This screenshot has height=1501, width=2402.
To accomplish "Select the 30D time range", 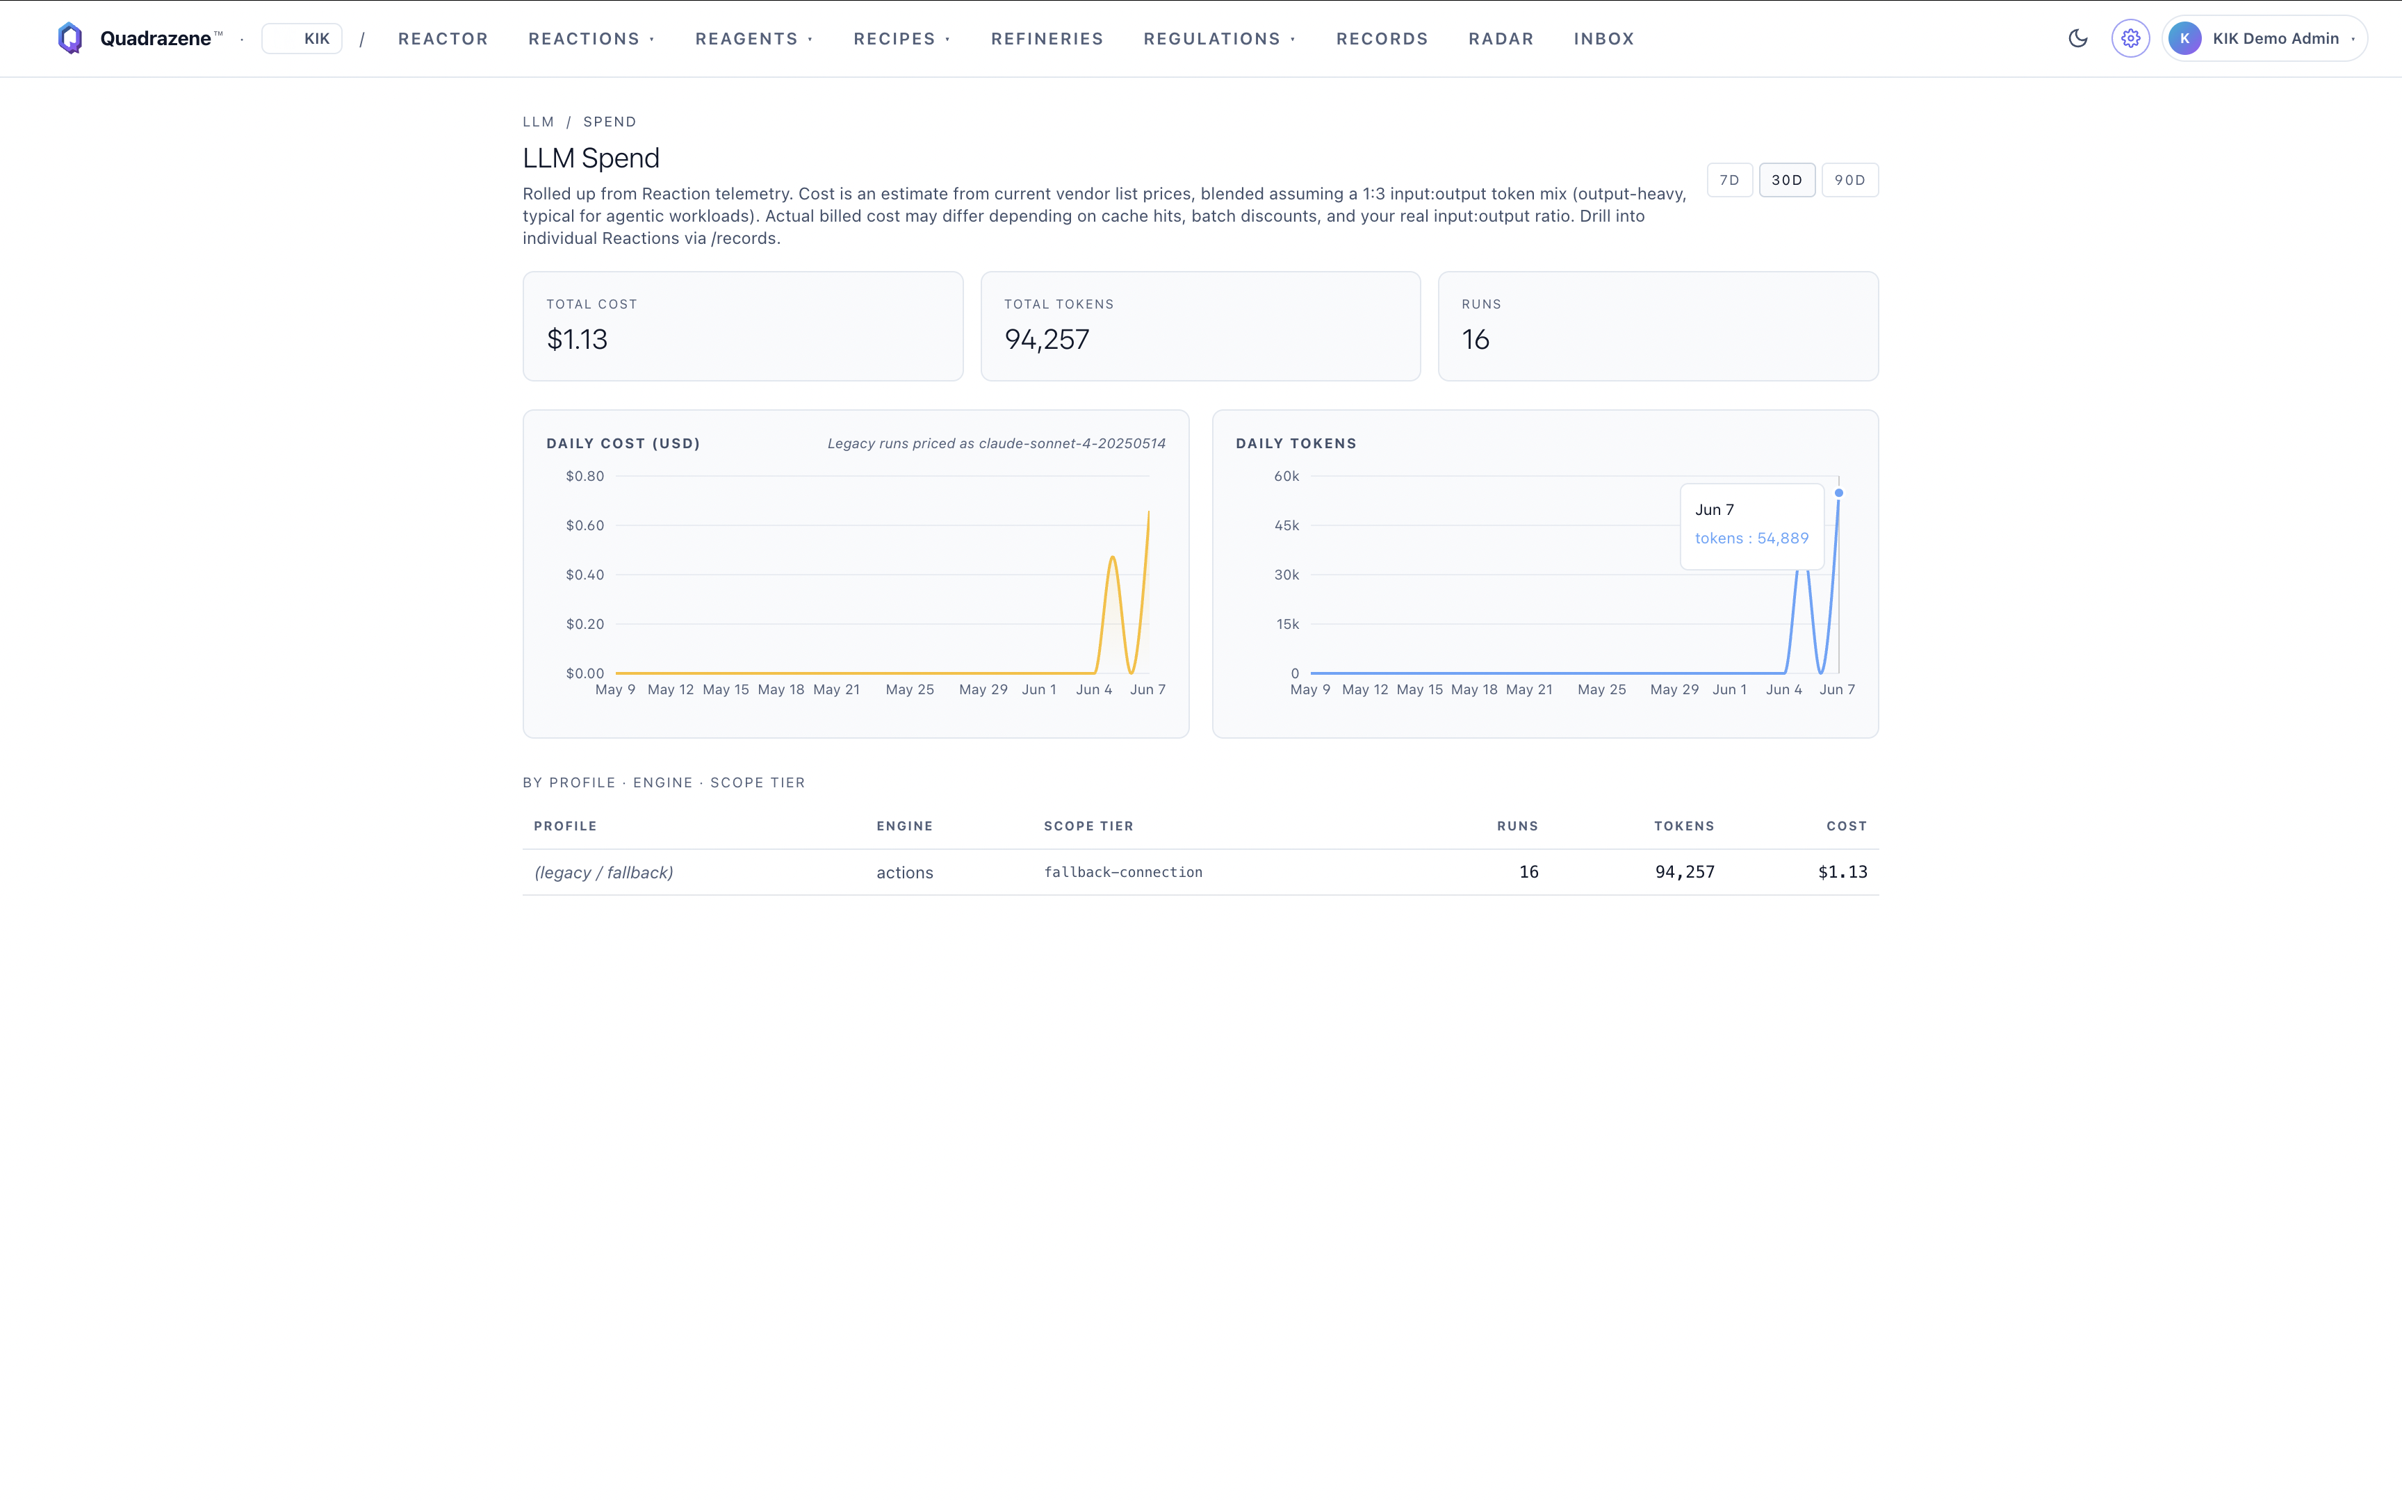I will [x=1787, y=180].
